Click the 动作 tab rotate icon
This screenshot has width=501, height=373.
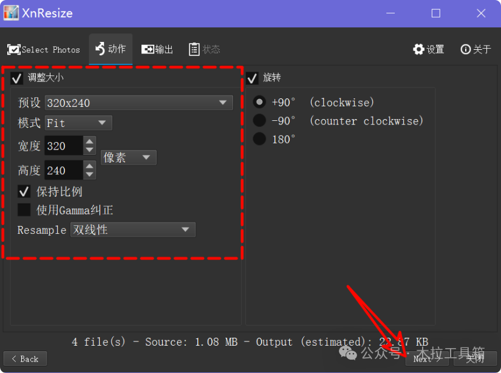(x=100, y=49)
